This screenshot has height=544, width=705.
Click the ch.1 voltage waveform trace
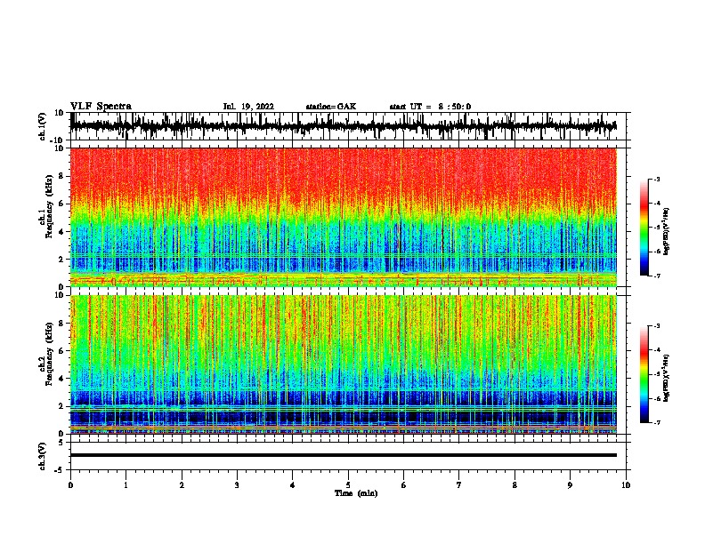coord(343,126)
